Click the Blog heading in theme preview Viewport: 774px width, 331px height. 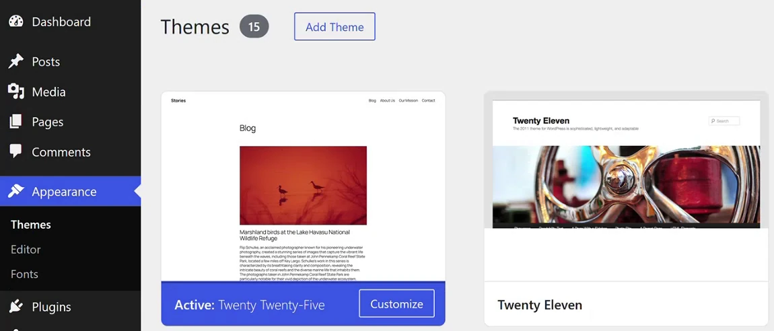(247, 128)
